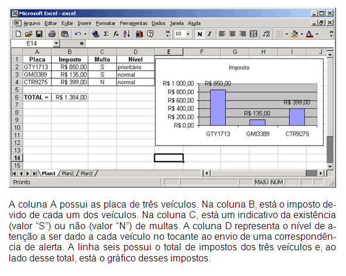The height and width of the screenshot is (276, 346).
Task: Open a file with the folder icon
Action: tap(29, 34)
